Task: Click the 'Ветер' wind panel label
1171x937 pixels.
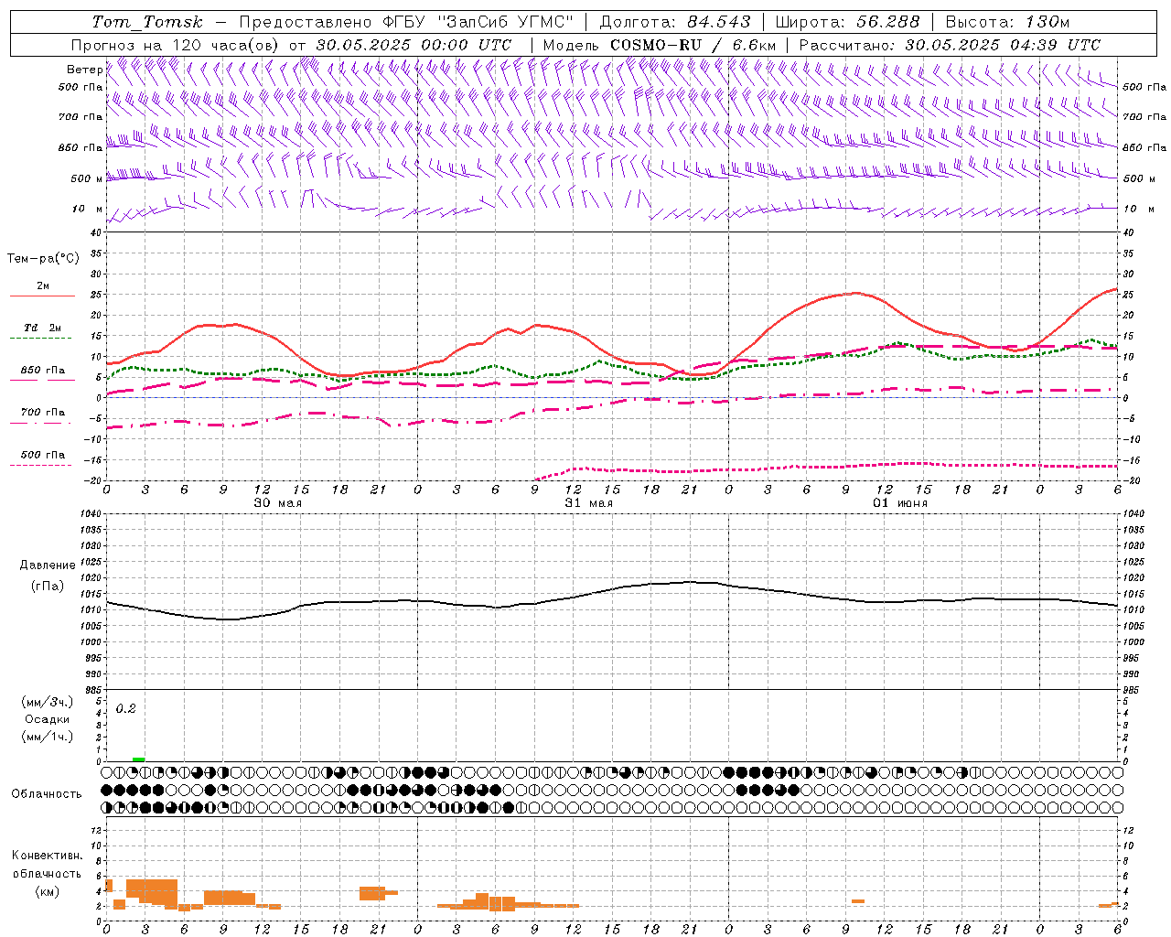Action: coord(84,70)
